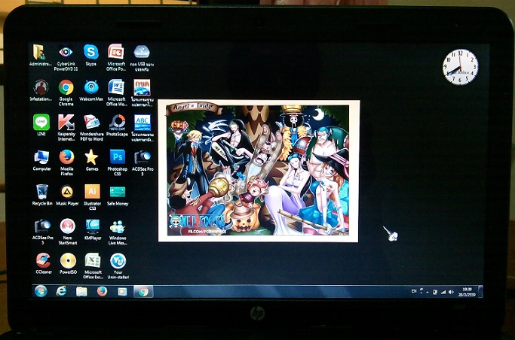Open the network signal tray icon
Image resolution: width=515 pixels, height=340 pixels.
(x=443, y=292)
